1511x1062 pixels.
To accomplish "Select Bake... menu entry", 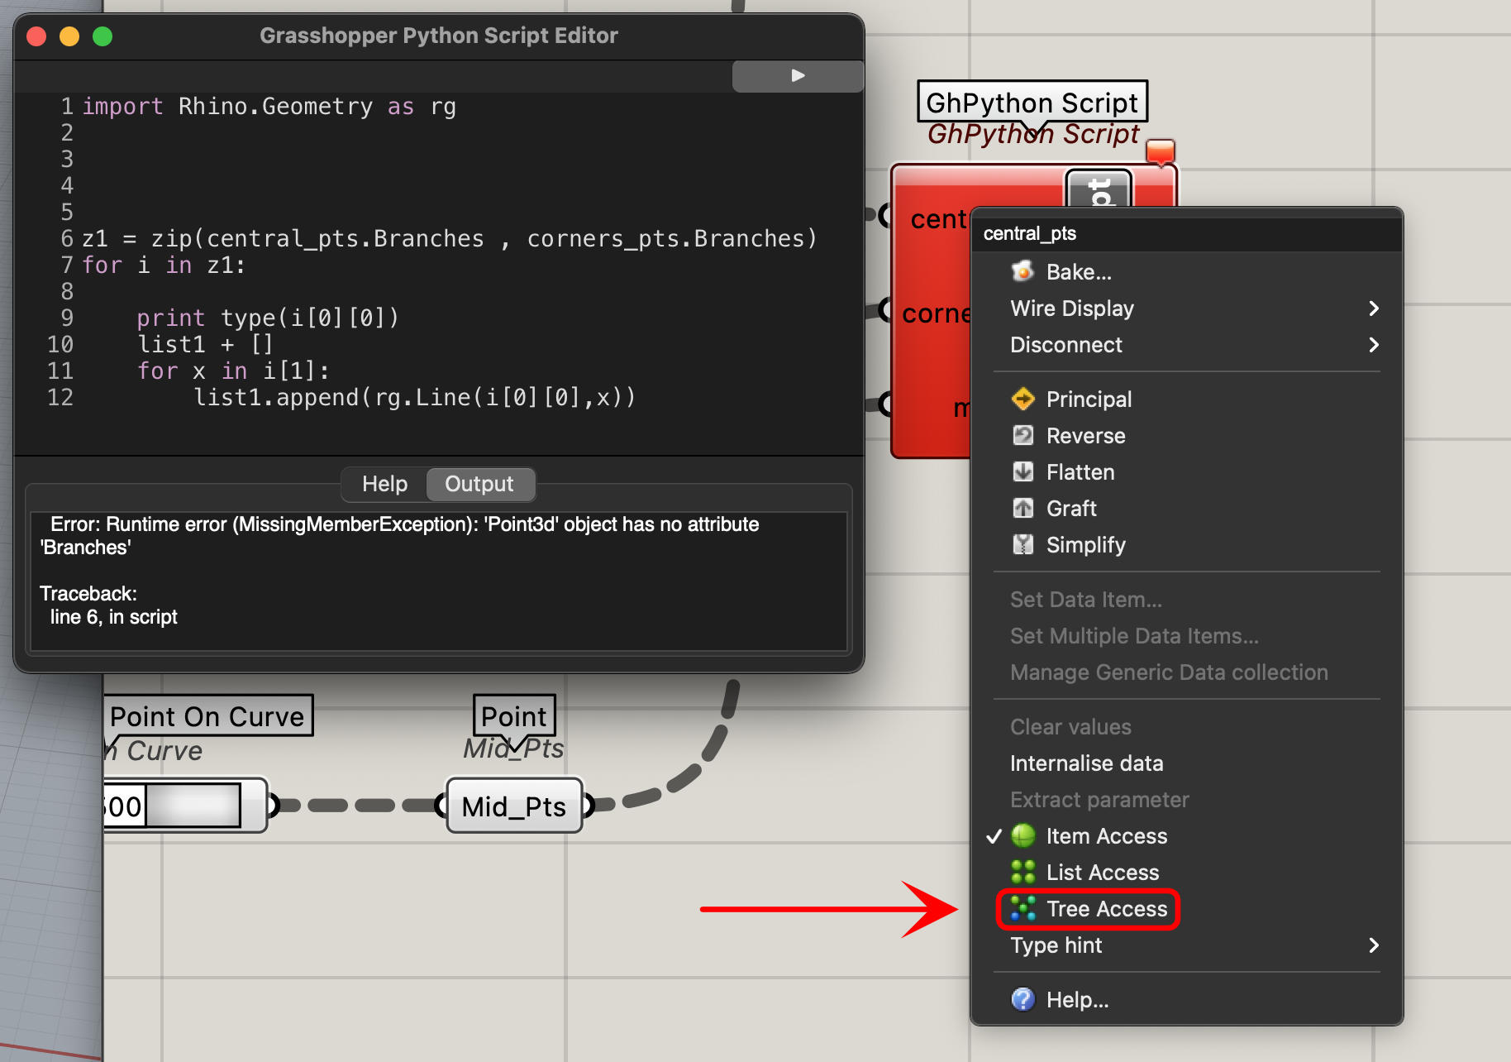I will tap(1186, 271).
